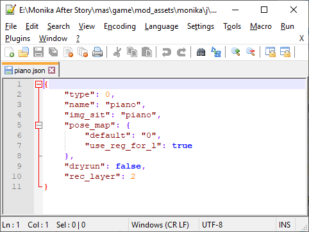Screen dimensions: 309x232
Task: Close the document using menu bar X
Action: [x=301, y=38]
